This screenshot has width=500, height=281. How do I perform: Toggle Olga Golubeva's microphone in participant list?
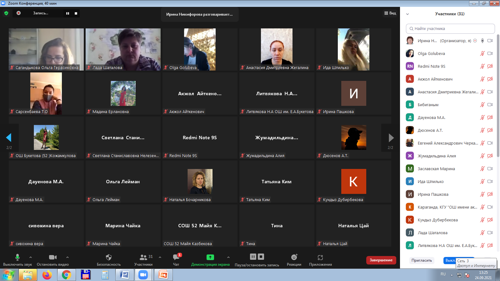click(482, 53)
